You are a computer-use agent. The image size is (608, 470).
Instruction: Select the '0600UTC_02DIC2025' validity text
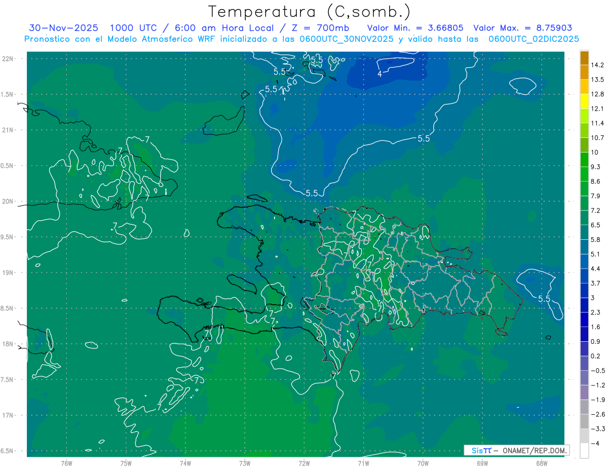pyautogui.click(x=534, y=39)
